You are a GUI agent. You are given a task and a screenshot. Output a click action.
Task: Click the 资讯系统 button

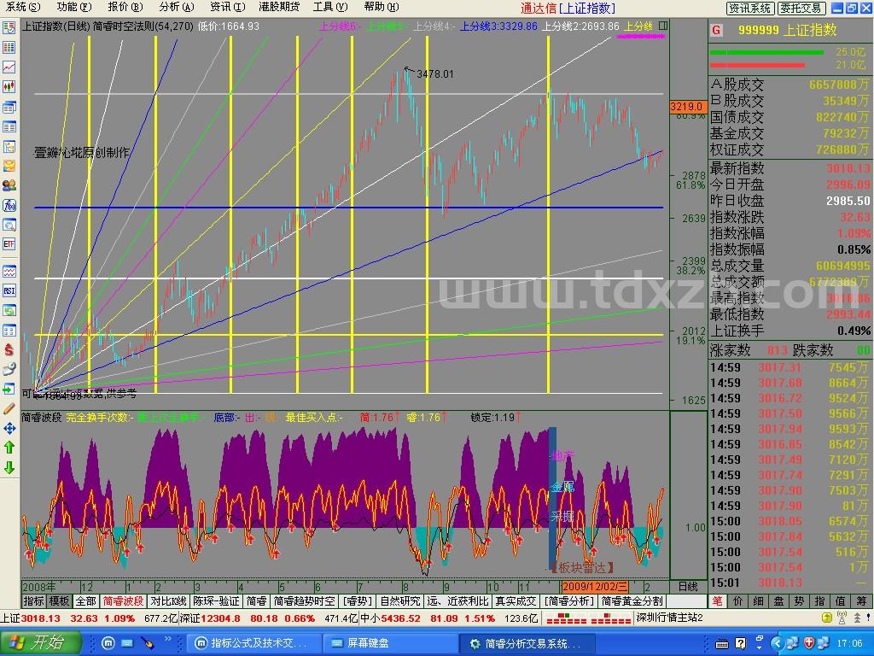[749, 9]
